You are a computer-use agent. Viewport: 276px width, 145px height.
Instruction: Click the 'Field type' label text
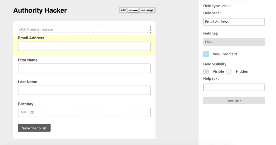click(x=211, y=6)
